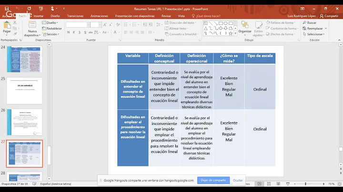
Task: Click the Redo/Repeat arrow icon
Action: [x=29, y=8]
